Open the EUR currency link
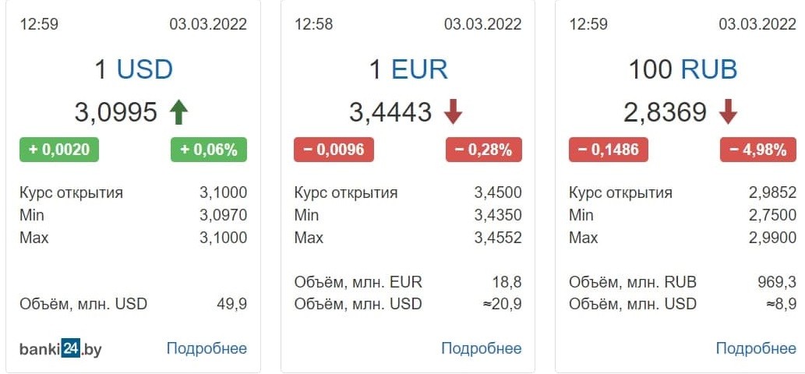Viewport: 805px width, 374px height. tap(419, 69)
